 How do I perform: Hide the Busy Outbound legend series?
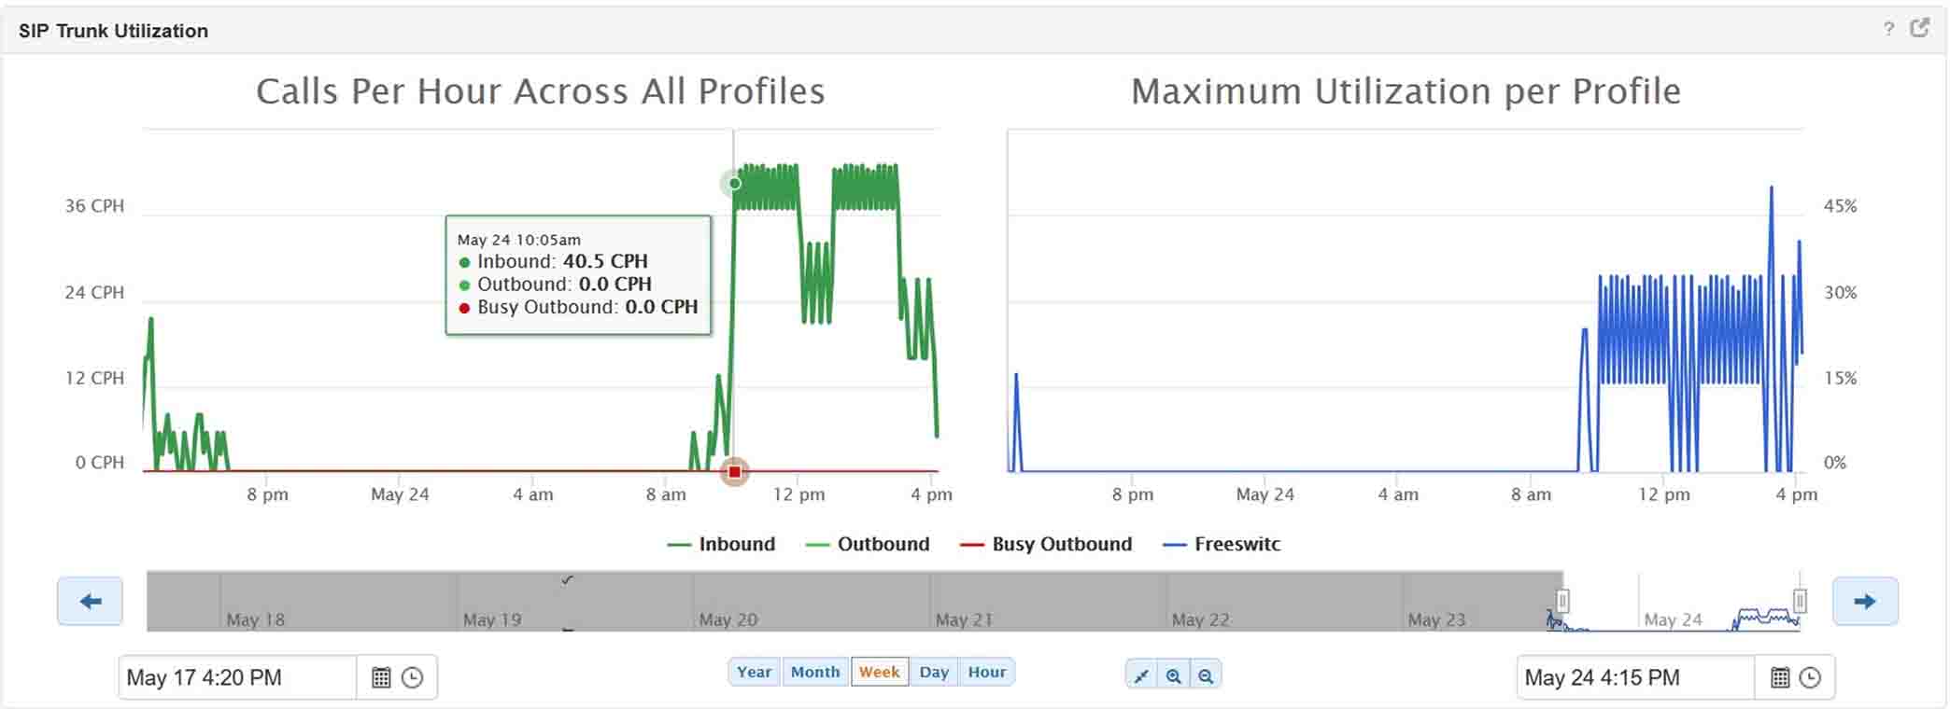(1046, 545)
